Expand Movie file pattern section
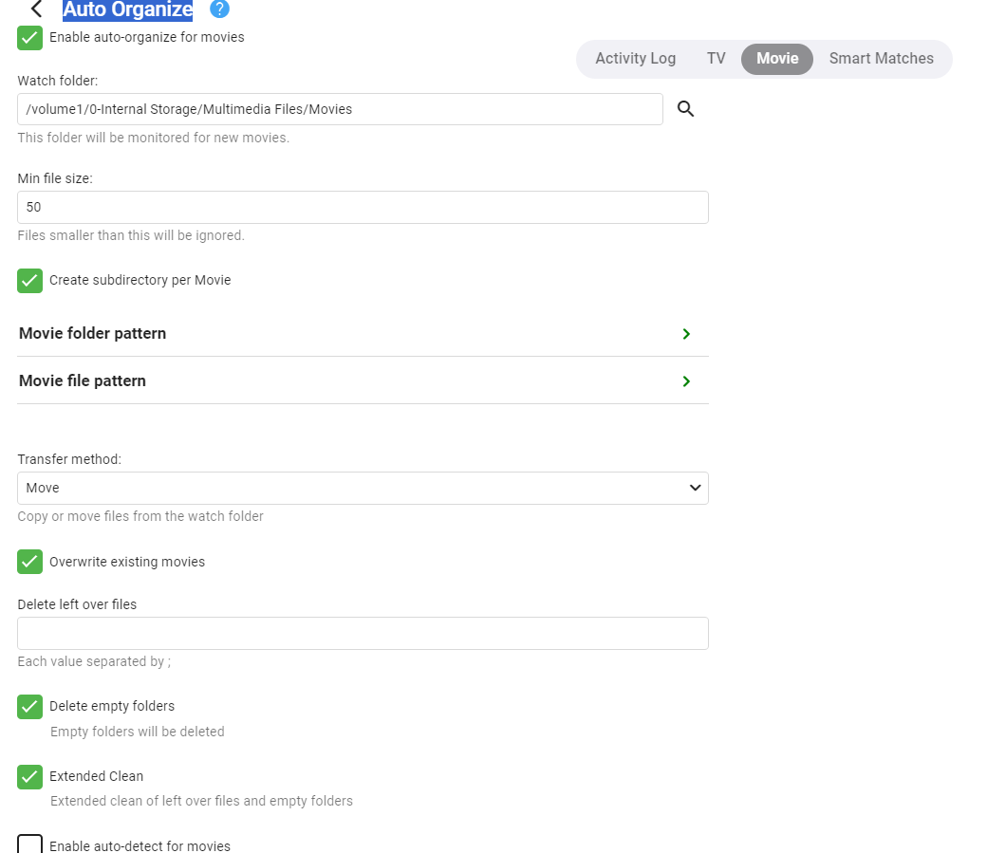This screenshot has width=987, height=853. [x=363, y=380]
